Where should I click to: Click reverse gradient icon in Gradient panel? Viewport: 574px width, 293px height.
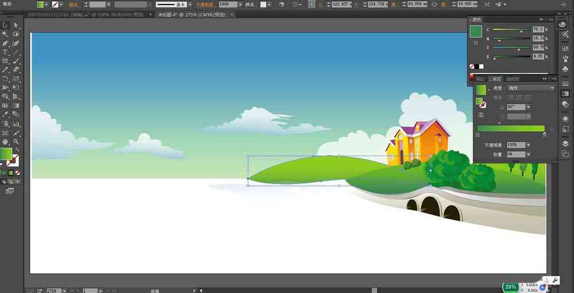pyautogui.click(x=480, y=115)
